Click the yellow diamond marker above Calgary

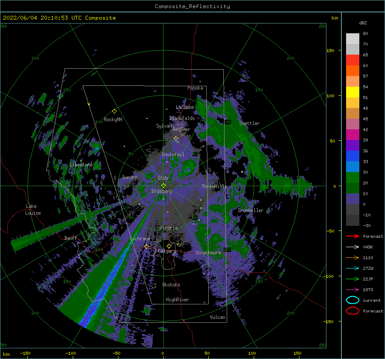169,246
